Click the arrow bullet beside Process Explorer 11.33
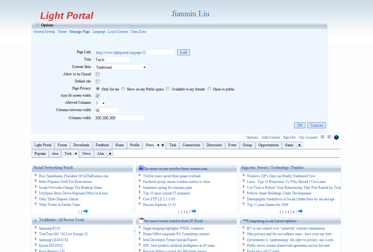 (x=140, y=204)
